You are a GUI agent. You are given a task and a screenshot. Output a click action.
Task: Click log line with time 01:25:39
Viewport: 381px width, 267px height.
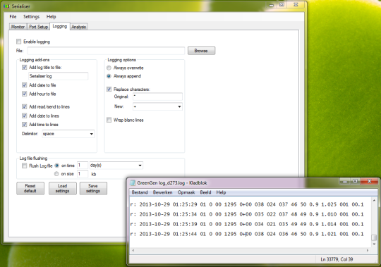[x=247, y=224]
